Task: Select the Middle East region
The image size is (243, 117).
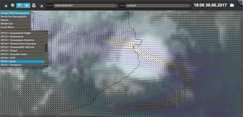Action: tap(15, 24)
